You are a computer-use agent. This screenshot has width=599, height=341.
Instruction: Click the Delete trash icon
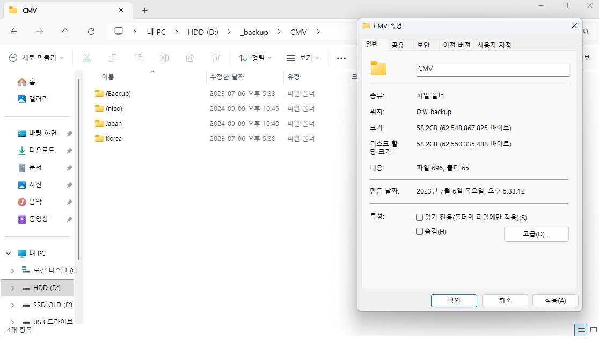(215, 58)
